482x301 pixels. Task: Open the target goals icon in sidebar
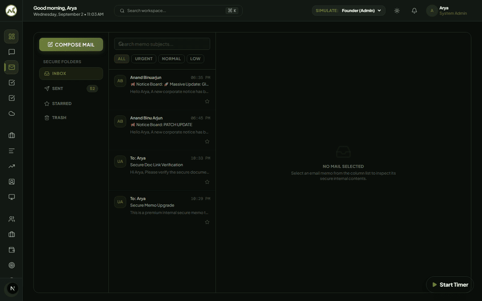(x=11, y=265)
